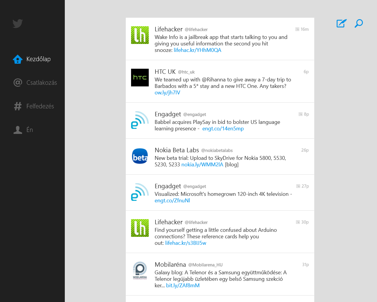Viewport: 377px width, 302px height.
Task: Click the Én person silhouette icon
Action: tap(18, 130)
